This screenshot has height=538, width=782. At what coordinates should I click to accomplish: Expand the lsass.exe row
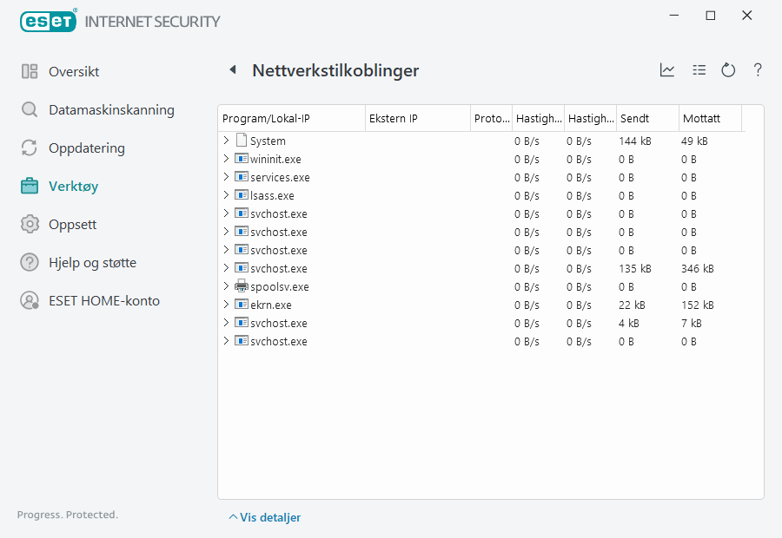pos(226,195)
